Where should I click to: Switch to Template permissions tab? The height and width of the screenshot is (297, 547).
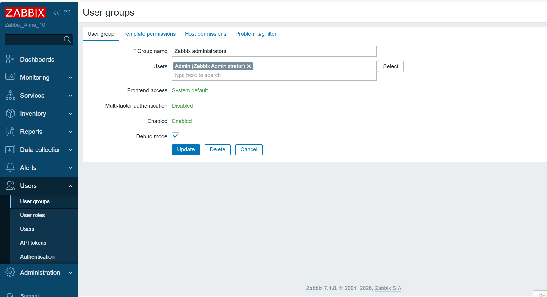pos(149,34)
